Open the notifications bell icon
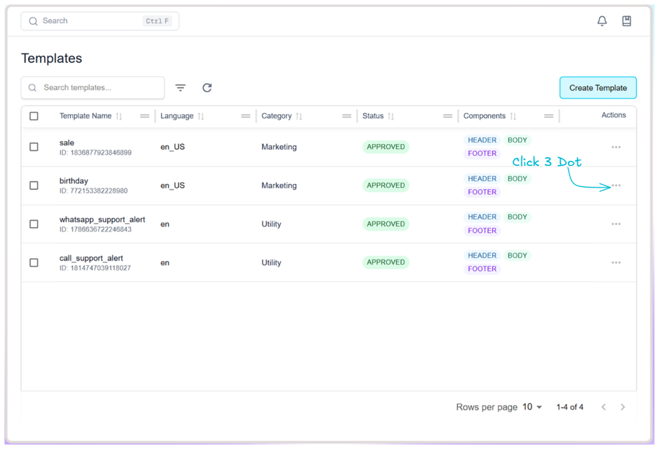The image size is (659, 449). (x=602, y=21)
